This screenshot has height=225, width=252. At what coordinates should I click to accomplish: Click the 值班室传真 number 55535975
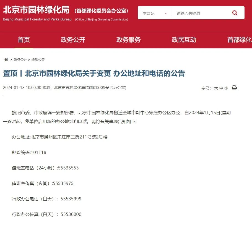pyautogui.click(x=63, y=183)
